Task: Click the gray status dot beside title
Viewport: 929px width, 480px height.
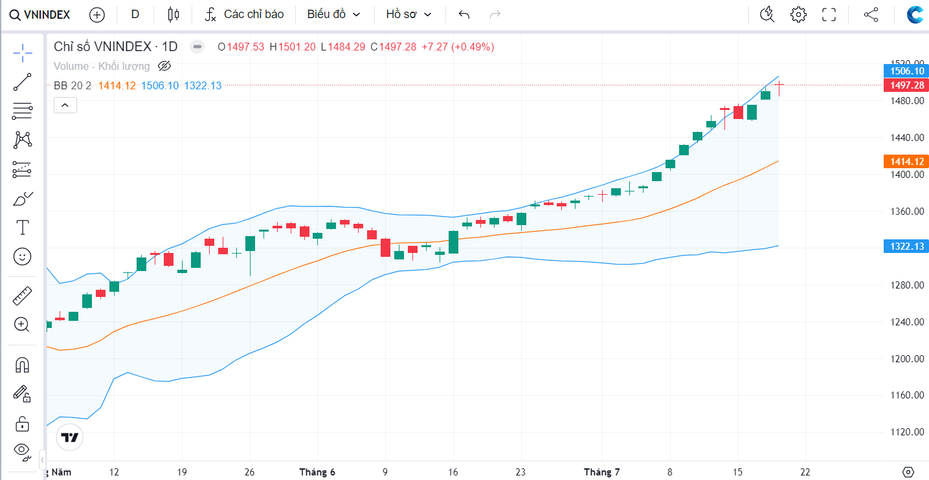Action: [197, 47]
